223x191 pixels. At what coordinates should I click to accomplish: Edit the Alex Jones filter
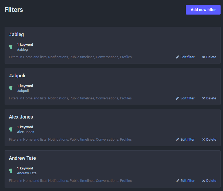click(185, 140)
